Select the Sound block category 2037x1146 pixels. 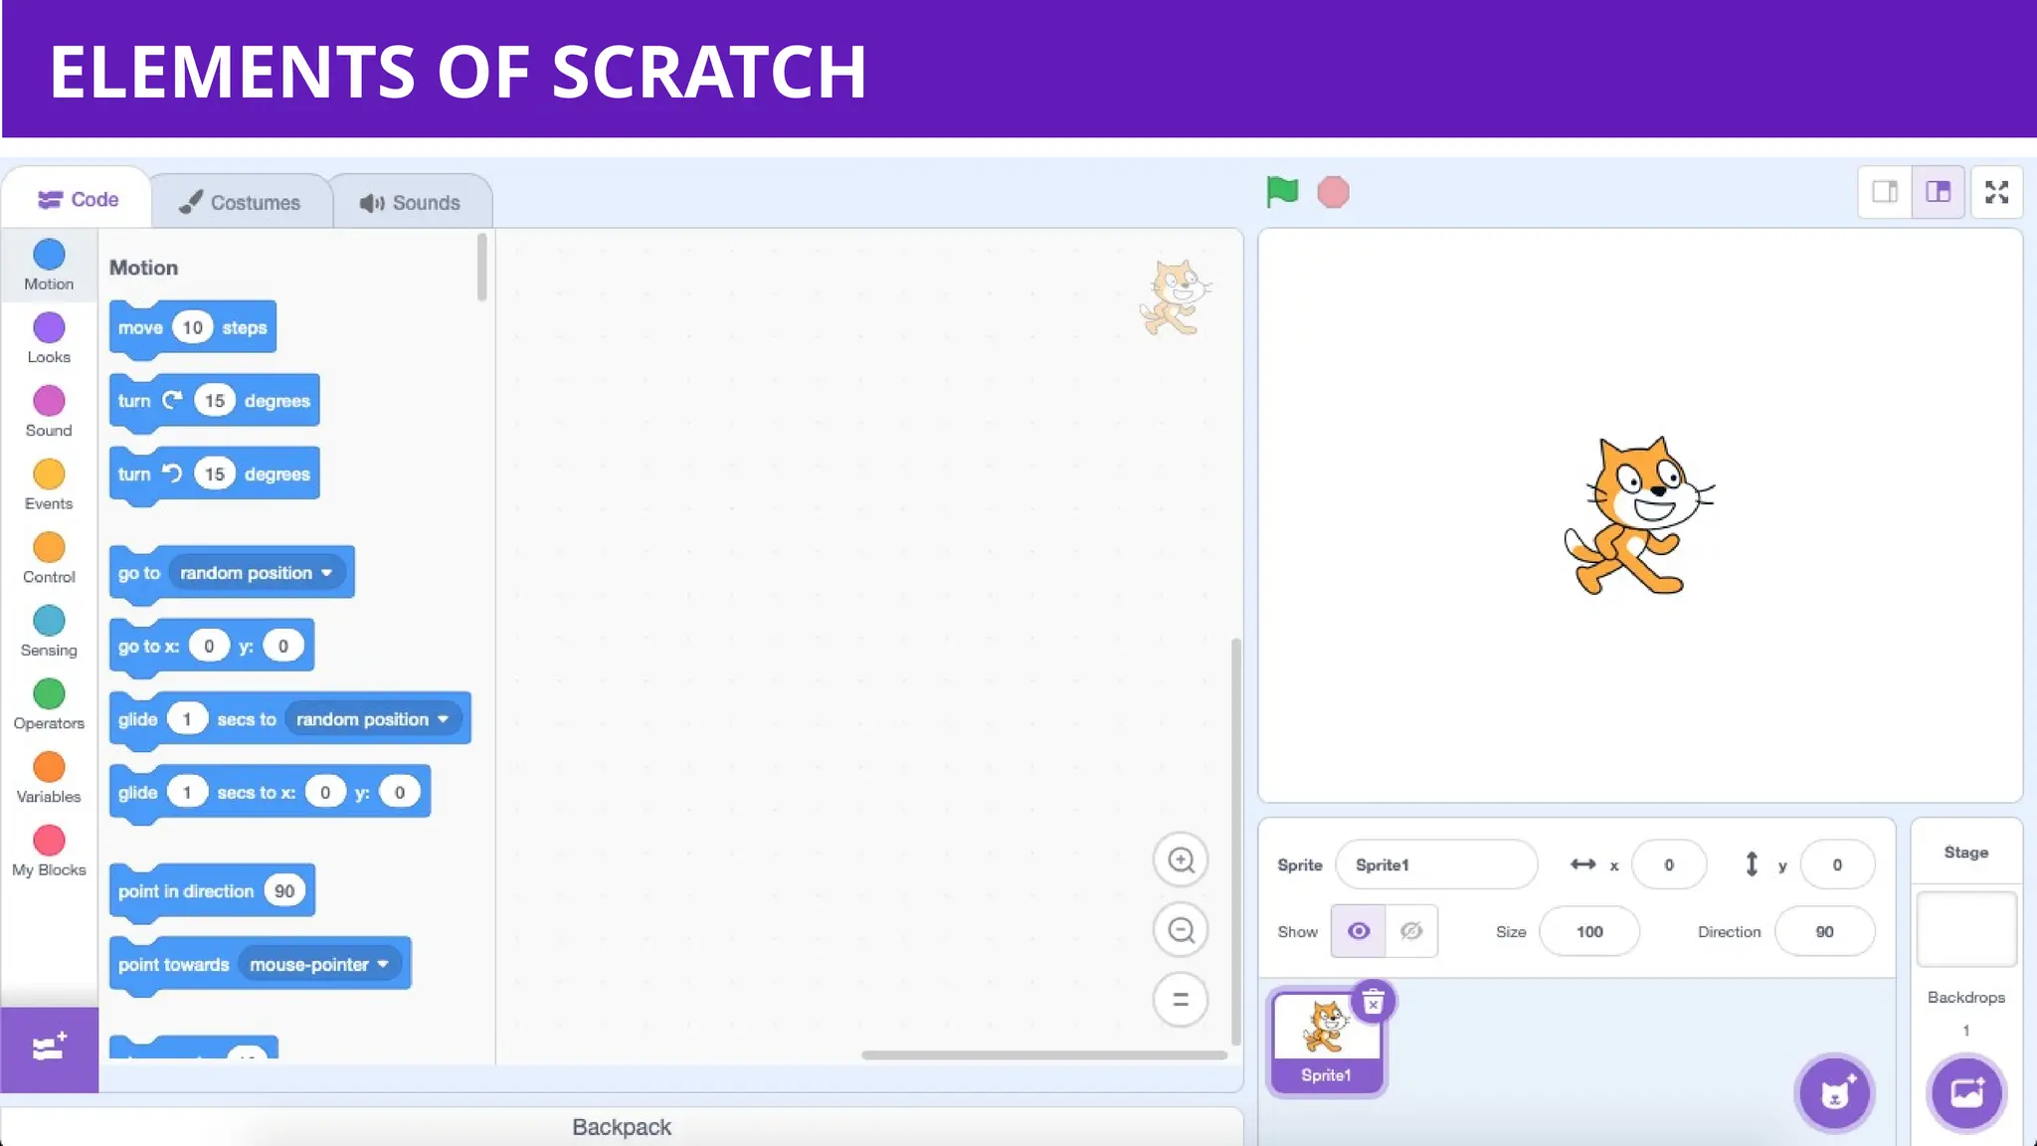pyautogui.click(x=49, y=412)
